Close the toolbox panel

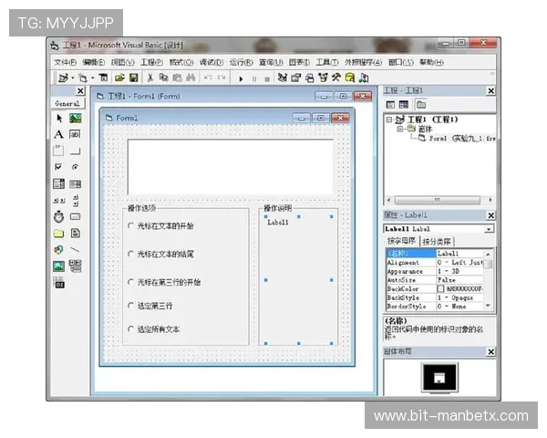click(80, 91)
